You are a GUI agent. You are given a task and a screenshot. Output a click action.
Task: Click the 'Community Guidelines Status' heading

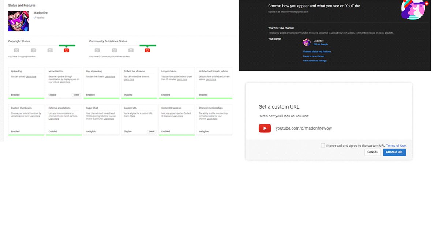pos(108,41)
